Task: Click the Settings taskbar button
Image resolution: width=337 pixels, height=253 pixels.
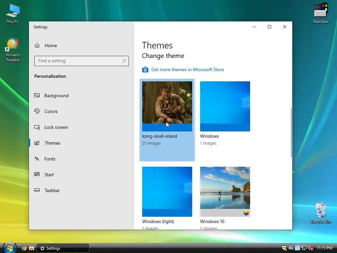Action: pos(63,248)
